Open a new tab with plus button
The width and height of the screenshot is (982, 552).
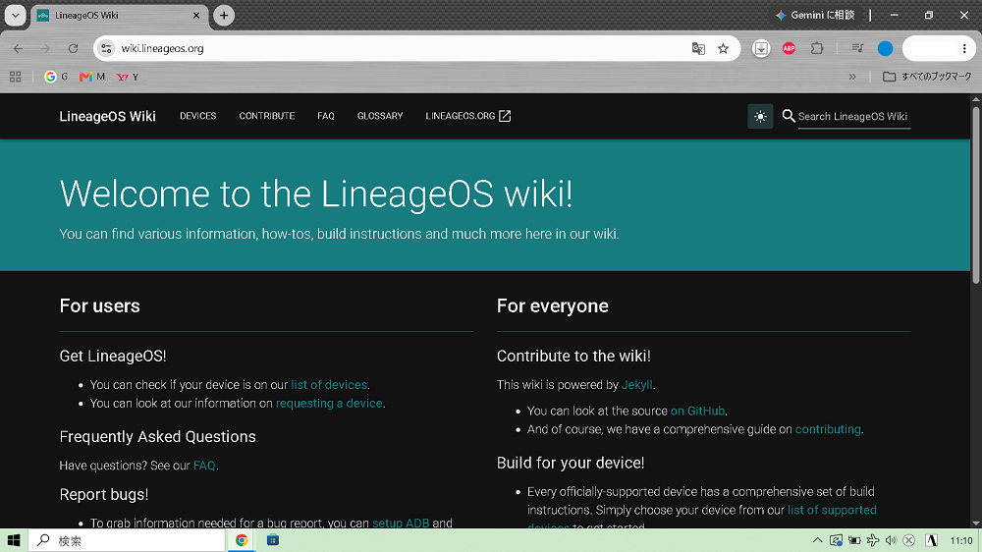pos(224,15)
